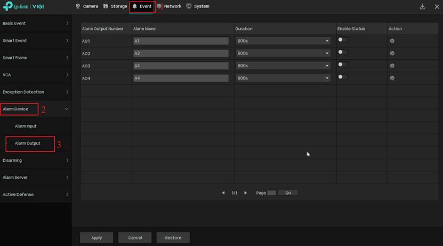Enable the AO1 alarm output toggle

tap(342, 39)
